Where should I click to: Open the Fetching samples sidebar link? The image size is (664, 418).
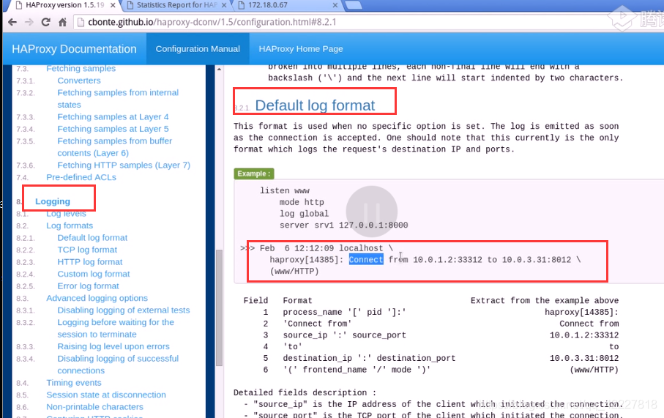(81, 68)
